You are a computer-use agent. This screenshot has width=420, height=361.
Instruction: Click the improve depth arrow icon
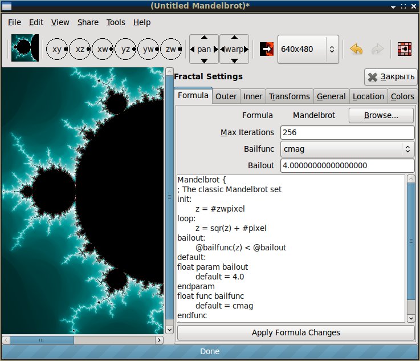pyautogui.click(x=267, y=49)
